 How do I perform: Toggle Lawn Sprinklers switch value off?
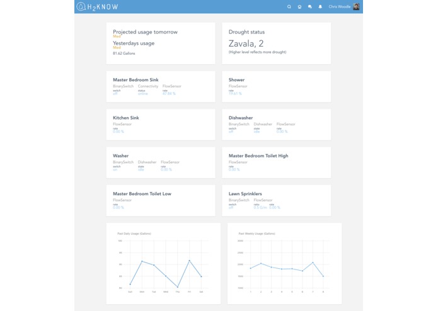[231, 208]
